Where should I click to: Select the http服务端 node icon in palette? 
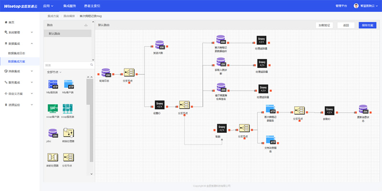click(x=52, y=85)
